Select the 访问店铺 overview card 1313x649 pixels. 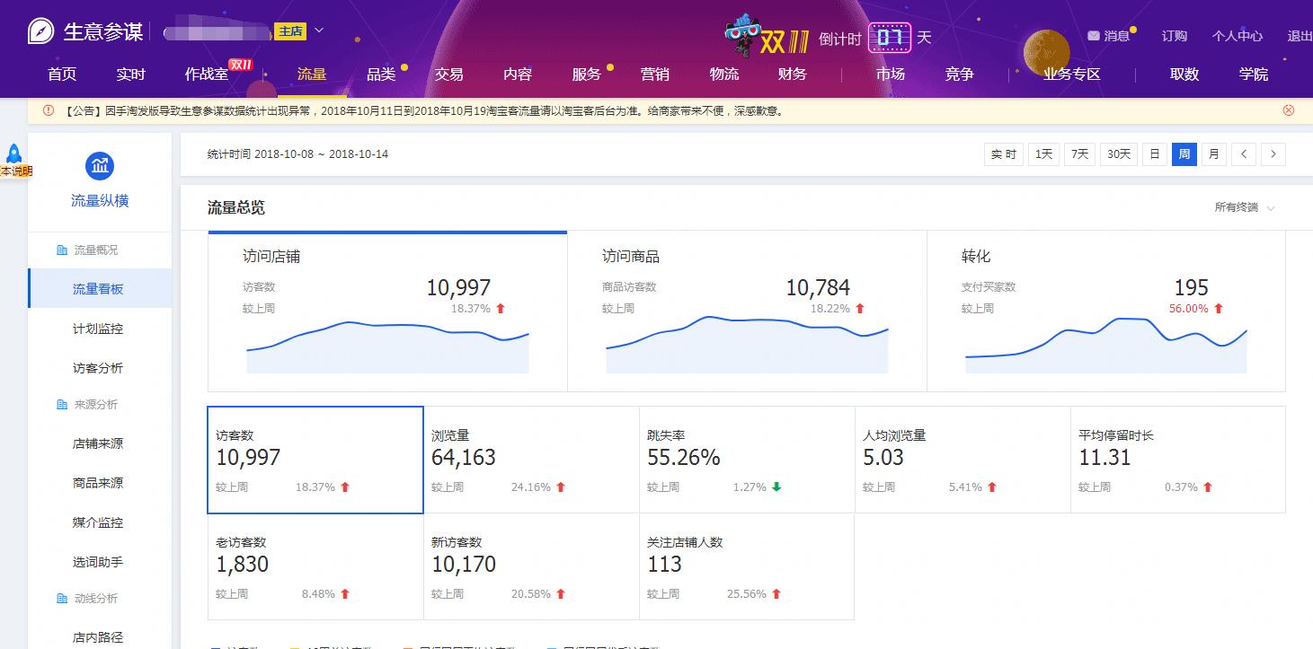pyautogui.click(x=387, y=311)
